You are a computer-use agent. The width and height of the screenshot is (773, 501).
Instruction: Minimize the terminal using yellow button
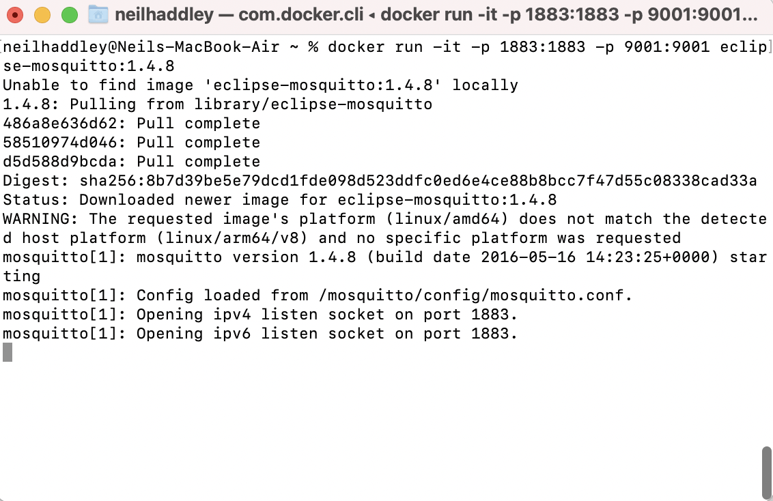42,14
